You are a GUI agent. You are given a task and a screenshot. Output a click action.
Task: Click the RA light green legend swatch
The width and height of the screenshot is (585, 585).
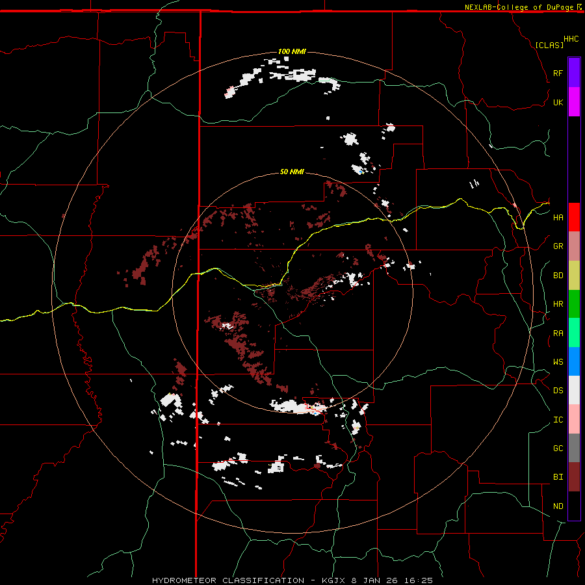(x=574, y=333)
